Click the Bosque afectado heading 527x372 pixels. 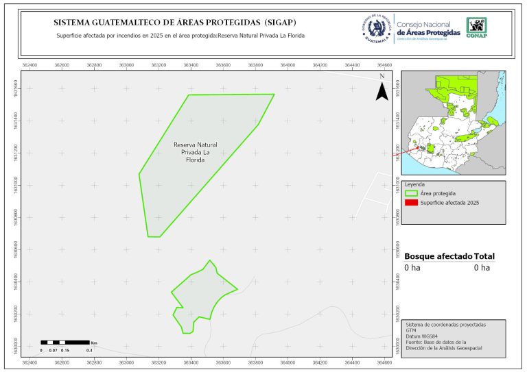(438, 256)
